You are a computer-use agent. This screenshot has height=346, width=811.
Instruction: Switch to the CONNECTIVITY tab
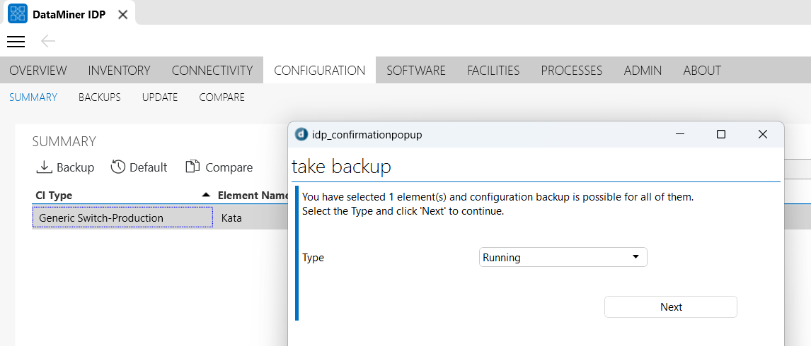pos(212,70)
